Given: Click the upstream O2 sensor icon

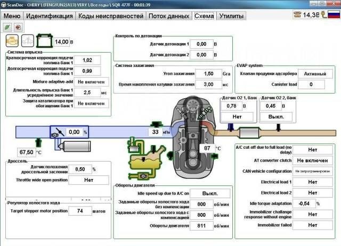Looking at the screenshot, I should coord(231,128).
